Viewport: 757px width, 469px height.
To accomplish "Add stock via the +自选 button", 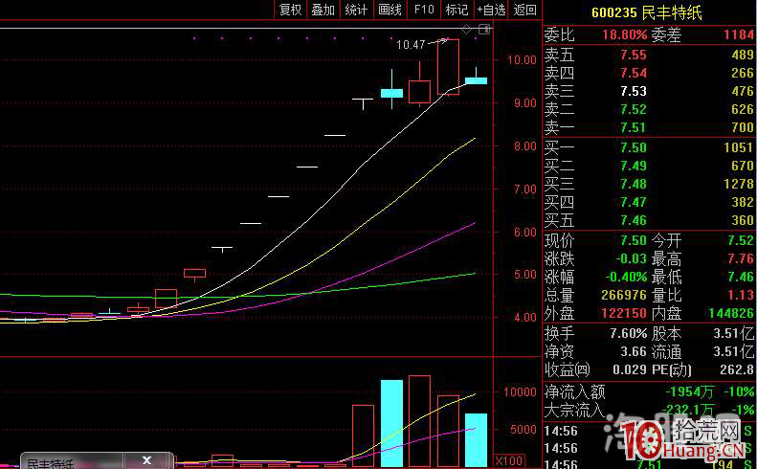I will pyautogui.click(x=491, y=10).
